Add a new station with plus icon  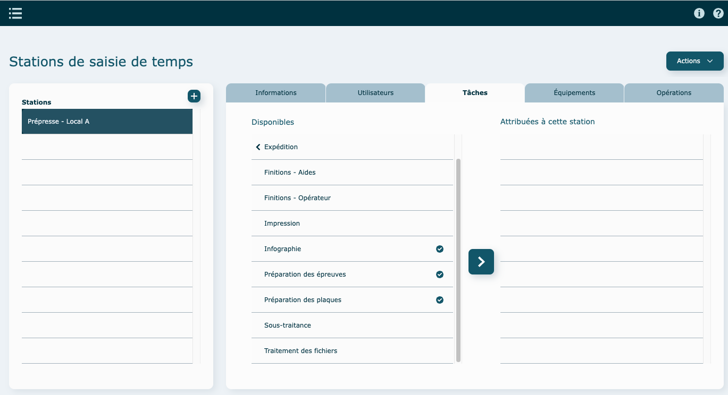click(194, 96)
